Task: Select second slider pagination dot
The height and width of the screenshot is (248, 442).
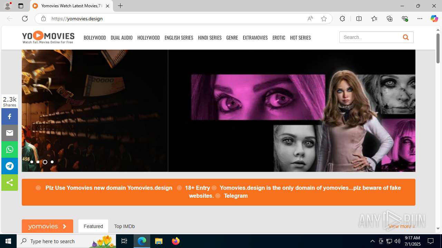Action: [x=38, y=162]
